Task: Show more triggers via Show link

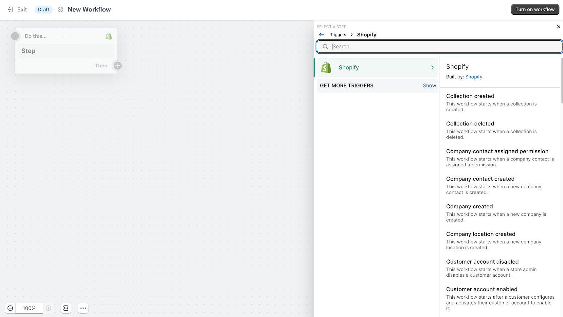Action: (429, 85)
